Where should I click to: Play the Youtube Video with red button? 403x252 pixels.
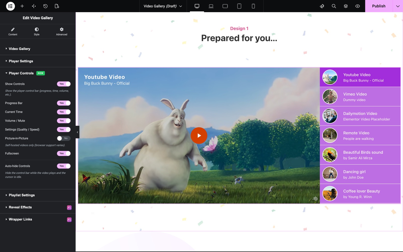click(199, 136)
